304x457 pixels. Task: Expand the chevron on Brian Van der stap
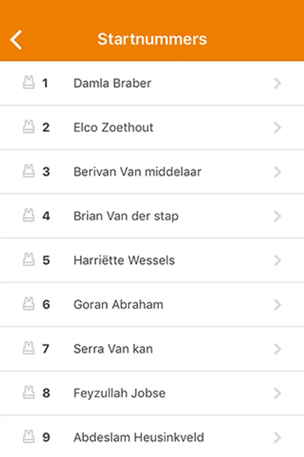pos(277,216)
